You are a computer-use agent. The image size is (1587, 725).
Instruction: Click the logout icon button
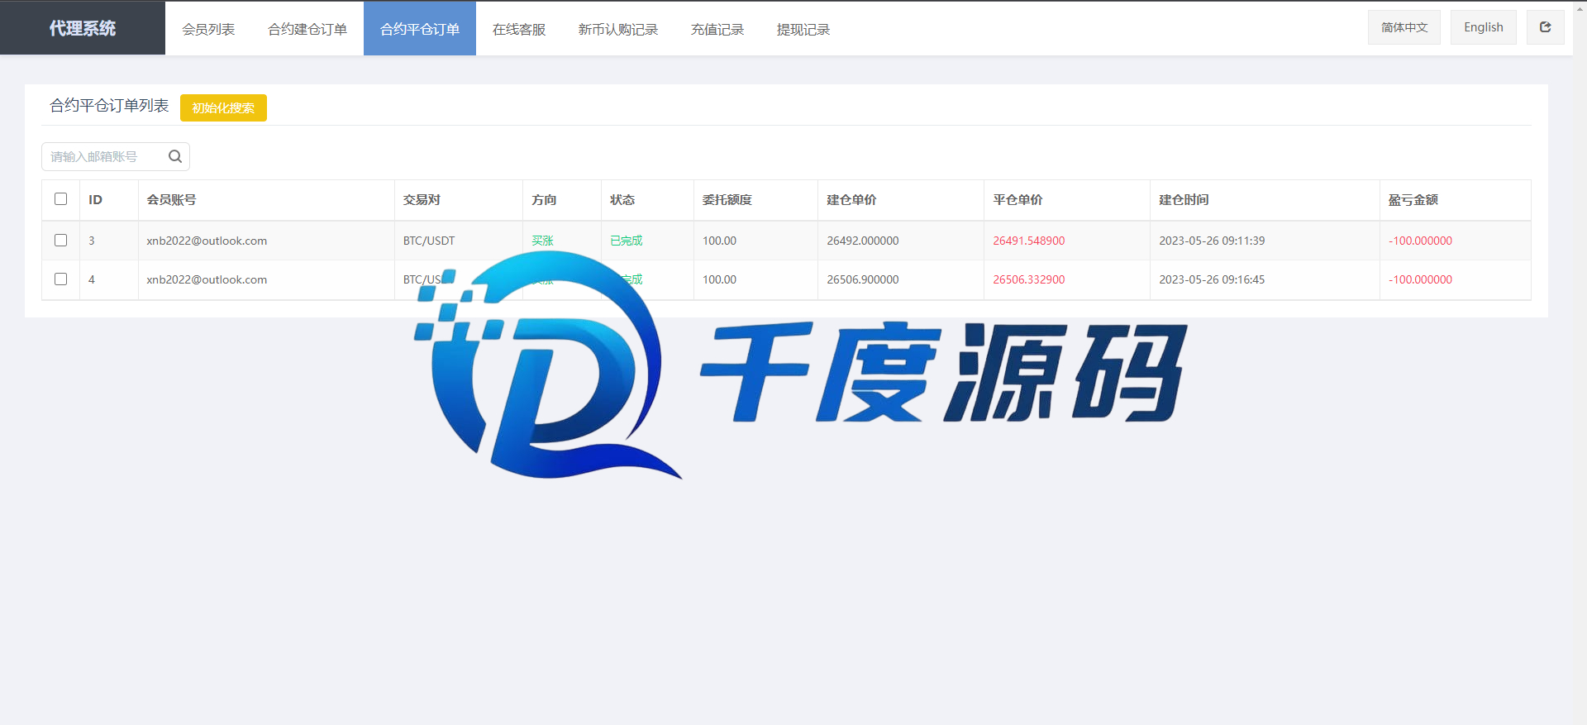pos(1545,27)
